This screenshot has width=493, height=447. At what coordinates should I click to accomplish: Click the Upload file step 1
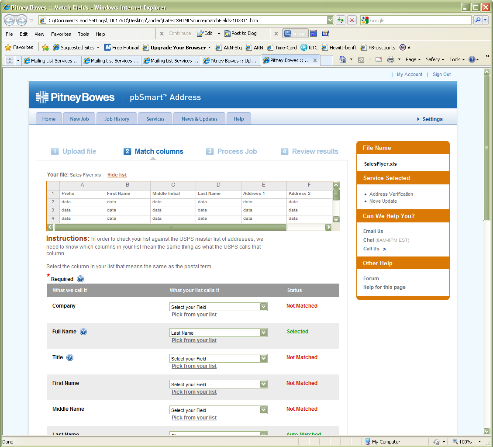(73, 151)
